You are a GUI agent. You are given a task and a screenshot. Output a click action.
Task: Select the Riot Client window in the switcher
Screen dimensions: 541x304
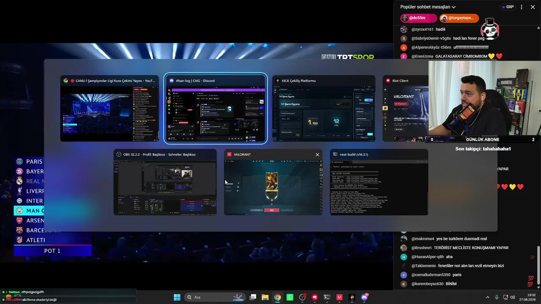click(x=405, y=109)
